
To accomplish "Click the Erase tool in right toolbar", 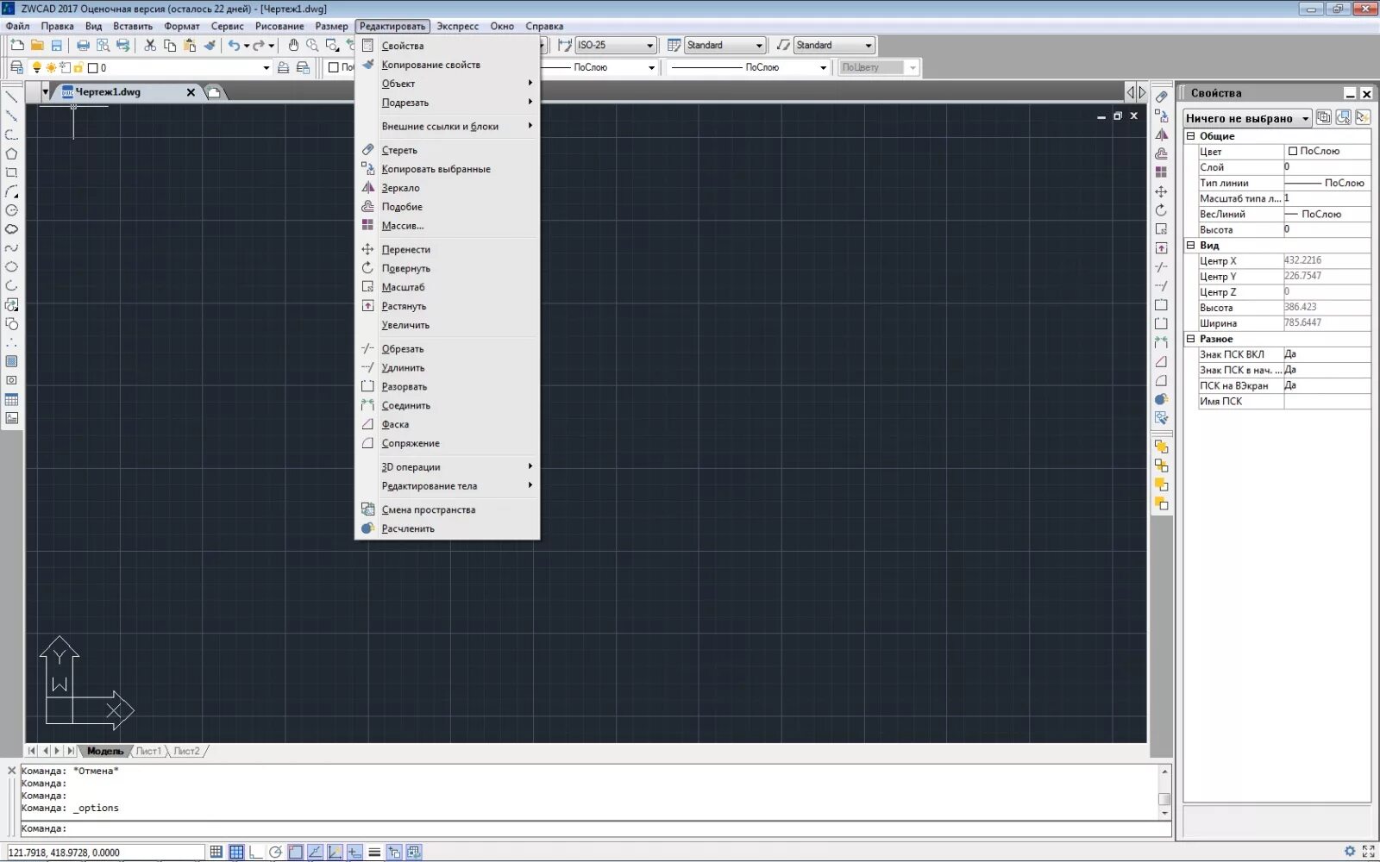I will tap(1162, 97).
